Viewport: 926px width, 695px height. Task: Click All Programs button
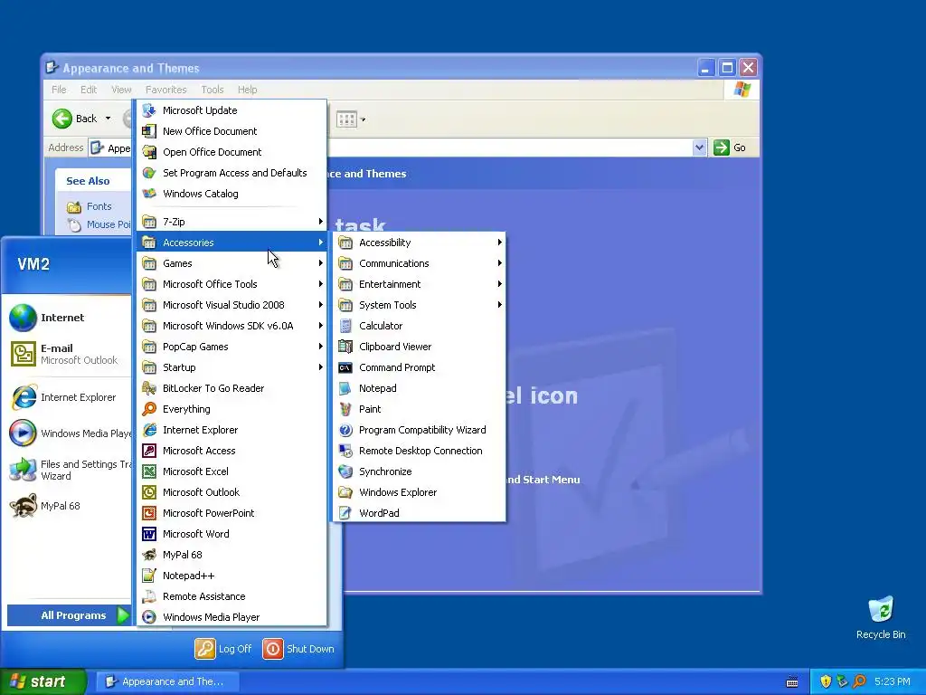tap(69, 615)
